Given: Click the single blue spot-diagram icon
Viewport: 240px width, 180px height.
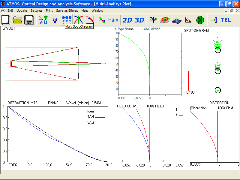Looking at the screenshot, I should click(x=55, y=20).
